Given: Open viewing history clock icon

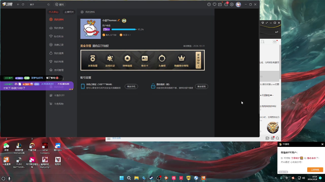Looking at the screenshot, I should click(x=209, y=5).
